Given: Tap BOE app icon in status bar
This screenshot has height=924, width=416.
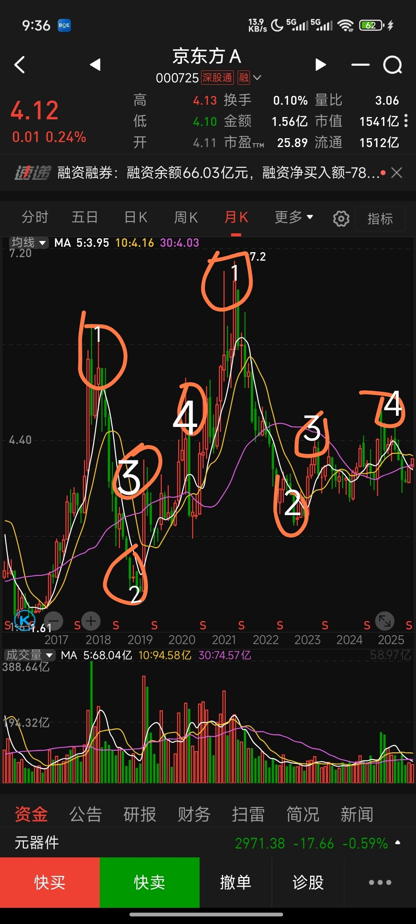Looking at the screenshot, I should click(x=64, y=25).
